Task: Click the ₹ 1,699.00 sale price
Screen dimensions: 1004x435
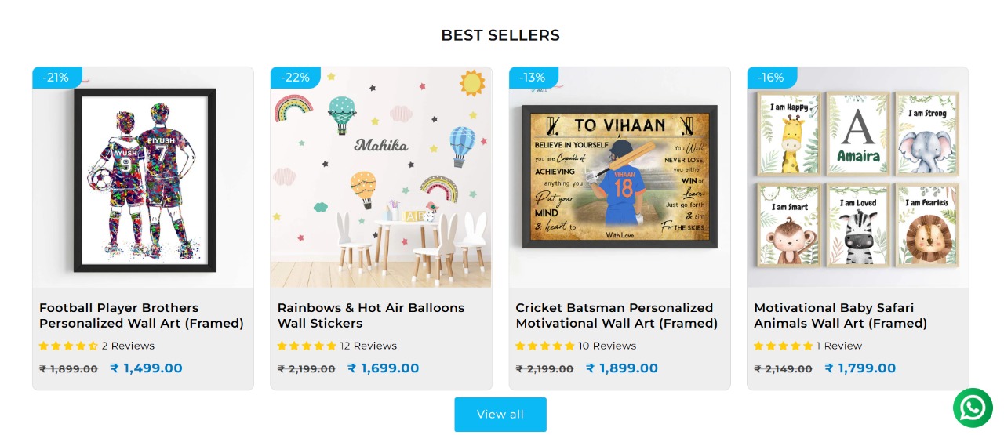Action: pyautogui.click(x=384, y=368)
